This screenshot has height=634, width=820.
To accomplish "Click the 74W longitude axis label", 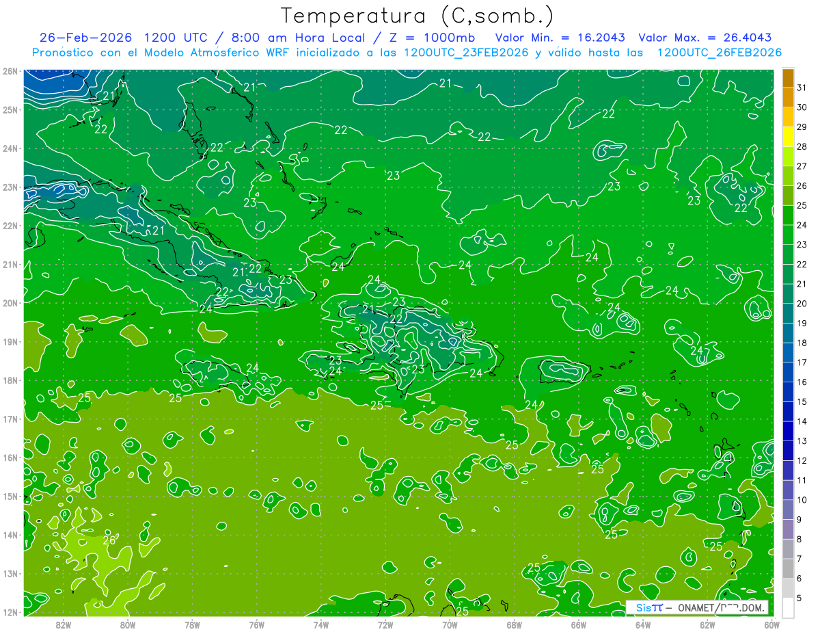I will [320, 624].
